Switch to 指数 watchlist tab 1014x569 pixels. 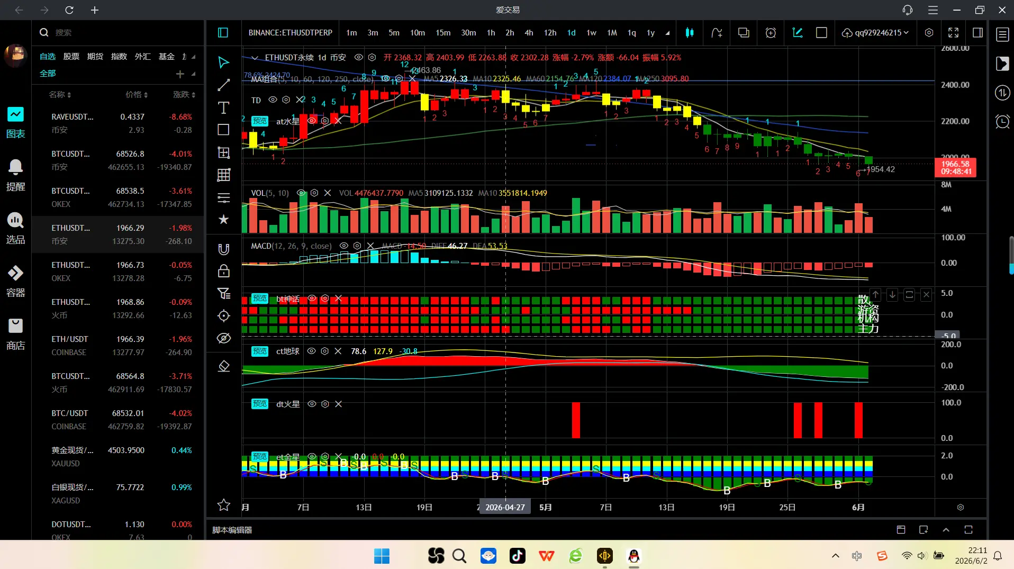click(x=119, y=57)
